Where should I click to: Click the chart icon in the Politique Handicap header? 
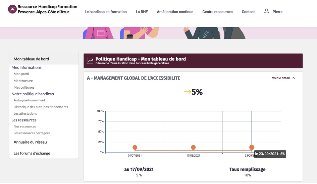click(x=90, y=61)
